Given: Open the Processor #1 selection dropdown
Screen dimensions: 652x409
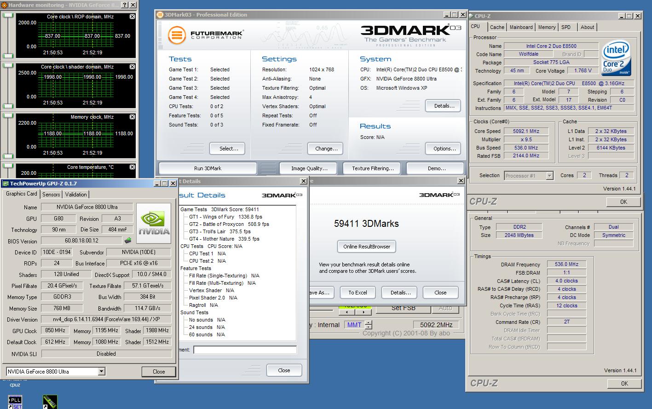Looking at the screenshot, I should coord(549,176).
